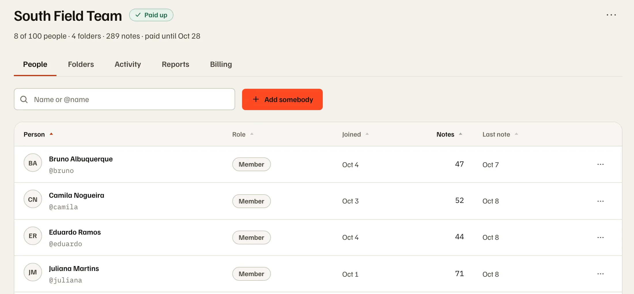Image resolution: width=634 pixels, height=294 pixels.
Task: Open row actions for Eduardo Ramos
Action: [x=600, y=238]
